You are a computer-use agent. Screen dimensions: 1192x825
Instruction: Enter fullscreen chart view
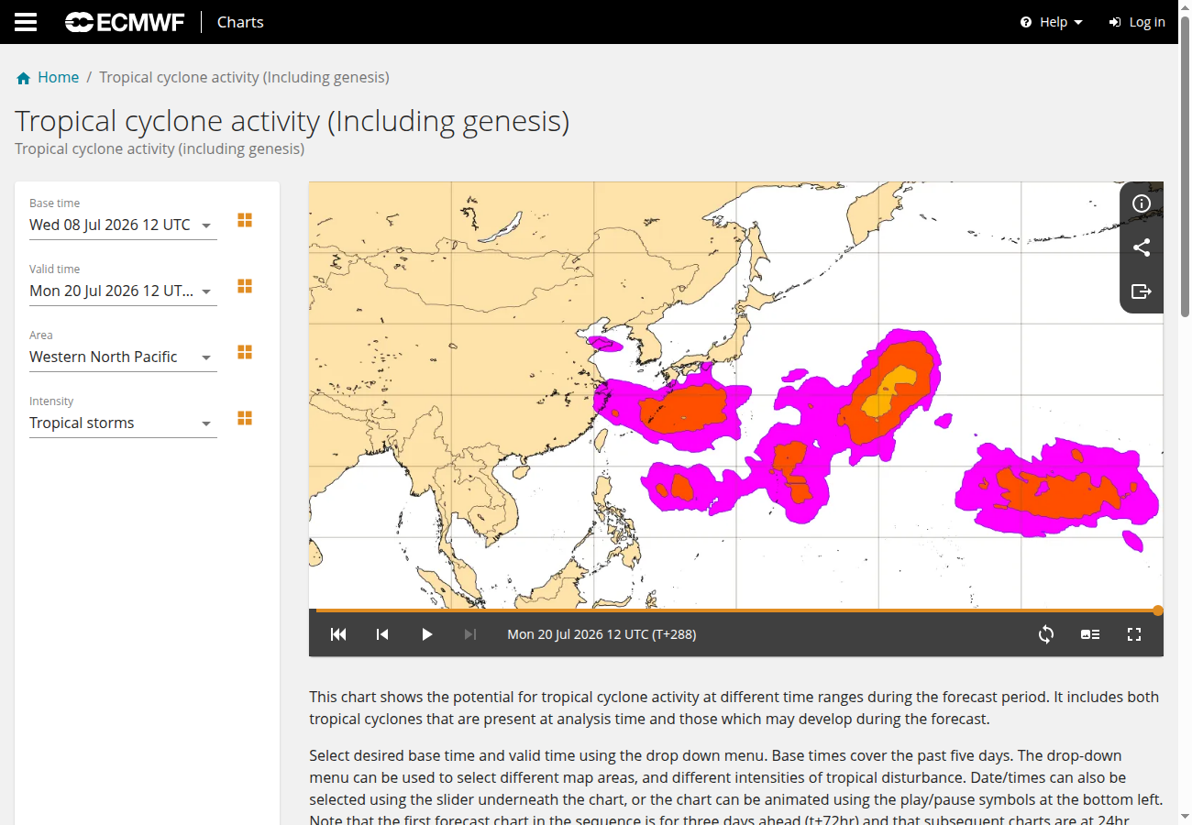pos(1134,634)
